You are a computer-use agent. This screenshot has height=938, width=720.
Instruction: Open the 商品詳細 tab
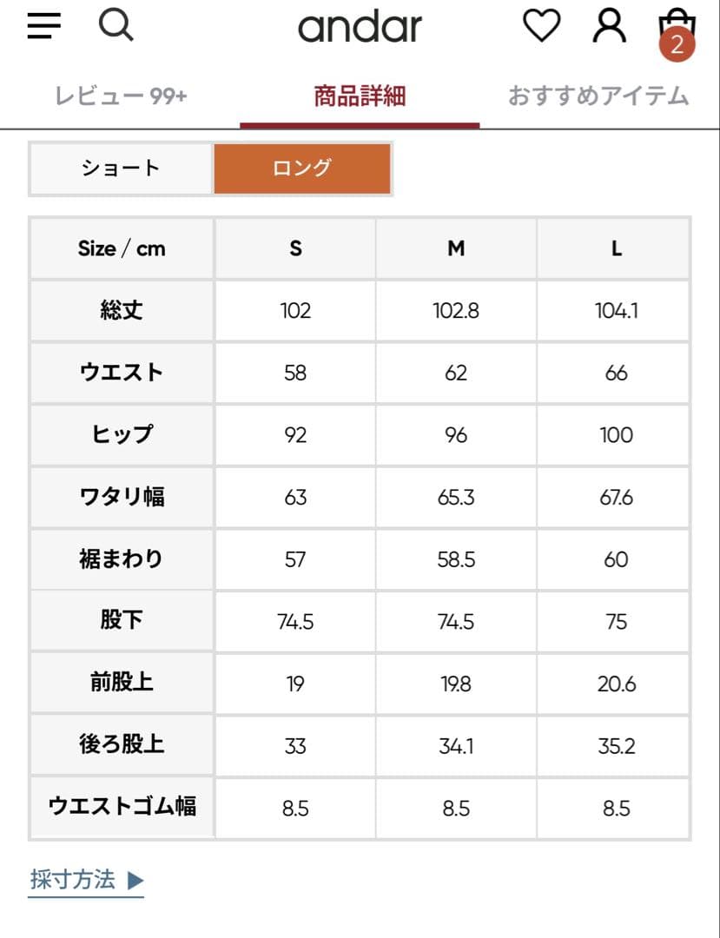click(x=359, y=97)
